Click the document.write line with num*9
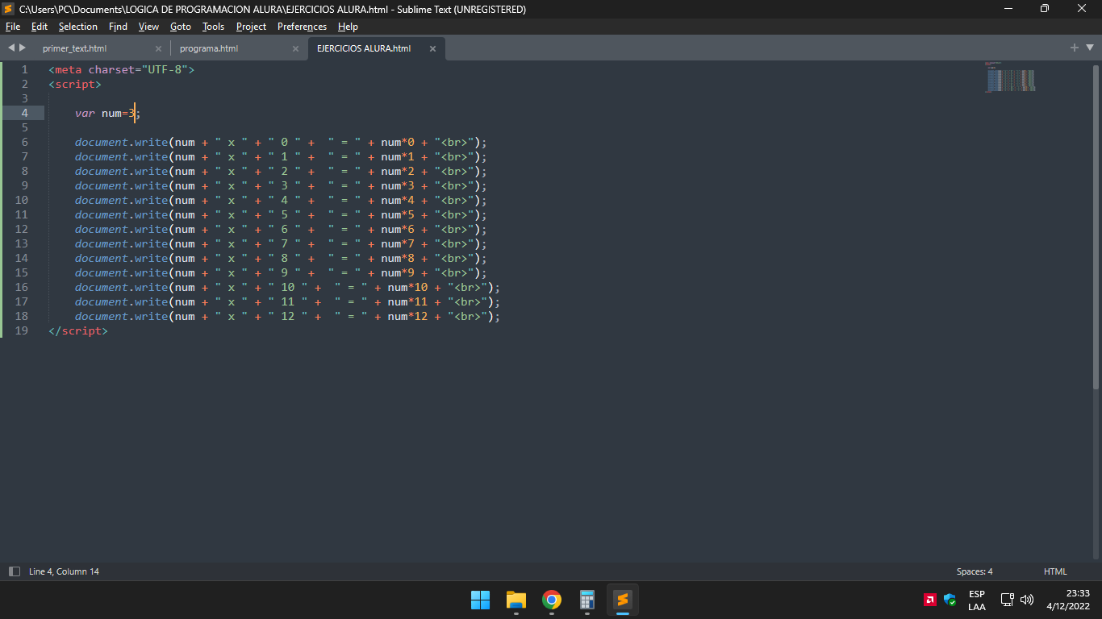Image resolution: width=1102 pixels, height=619 pixels. [x=282, y=272]
